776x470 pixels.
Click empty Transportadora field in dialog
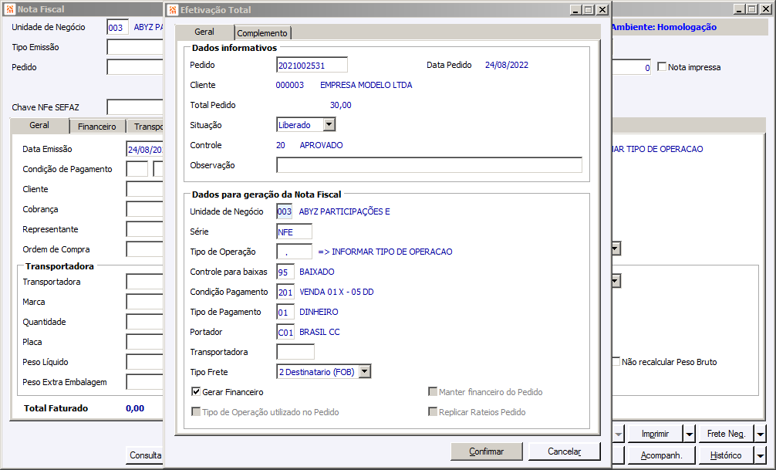click(x=295, y=352)
